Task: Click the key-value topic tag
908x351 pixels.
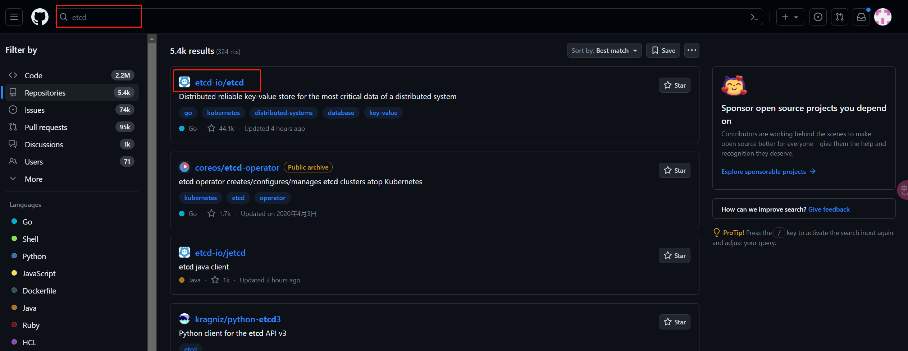Action: coord(383,112)
